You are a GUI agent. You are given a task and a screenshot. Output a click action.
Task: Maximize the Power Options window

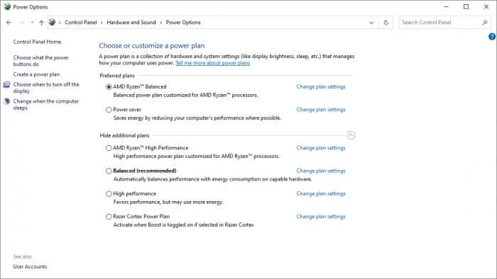click(466, 6)
